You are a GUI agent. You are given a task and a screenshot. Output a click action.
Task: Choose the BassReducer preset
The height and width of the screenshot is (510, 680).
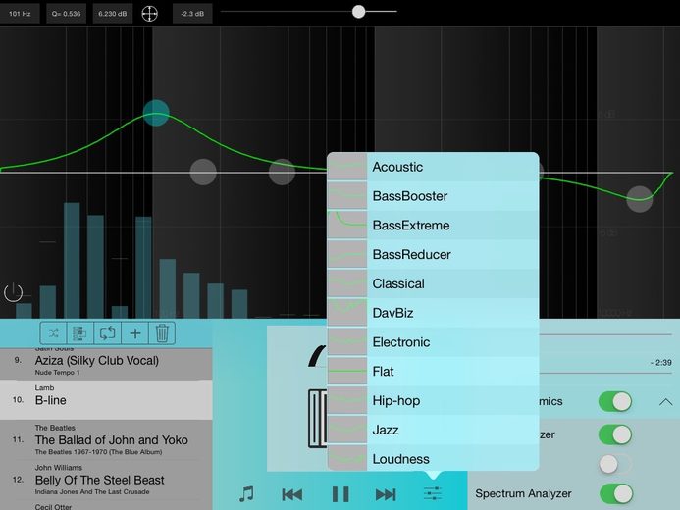[x=433, y=254]
